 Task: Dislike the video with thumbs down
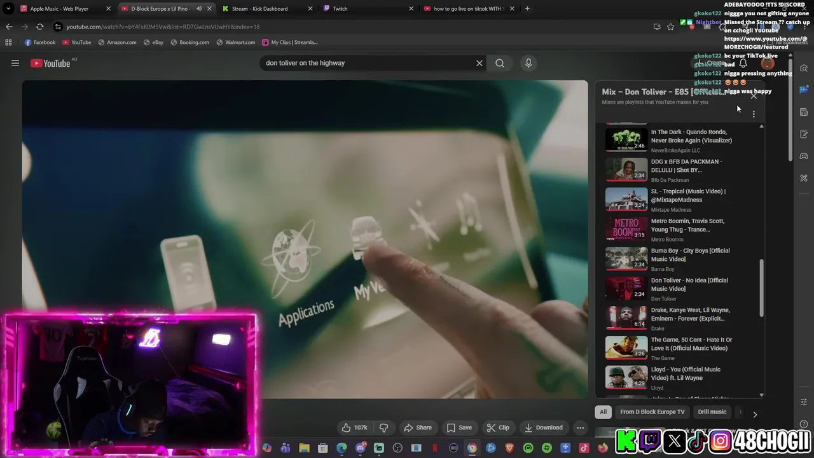pos(383,427)
